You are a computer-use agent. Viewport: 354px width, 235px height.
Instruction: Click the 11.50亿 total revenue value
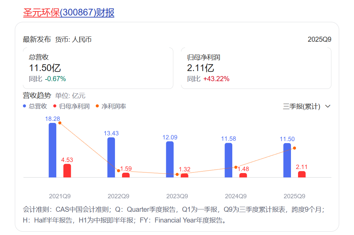45,68
